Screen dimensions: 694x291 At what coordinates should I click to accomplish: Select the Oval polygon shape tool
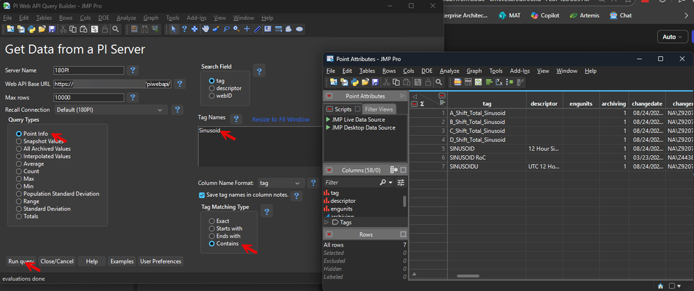click(299, 29)
